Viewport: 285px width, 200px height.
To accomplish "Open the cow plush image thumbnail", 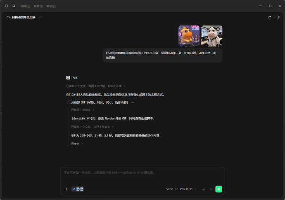I will pyautogui.click(x=212, y=36).
